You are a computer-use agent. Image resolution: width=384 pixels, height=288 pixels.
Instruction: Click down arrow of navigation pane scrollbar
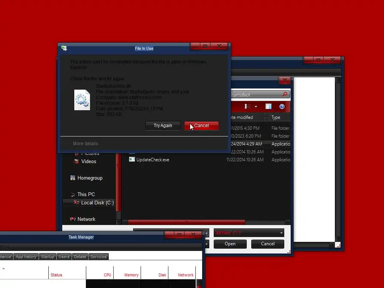tap(118, 222)
